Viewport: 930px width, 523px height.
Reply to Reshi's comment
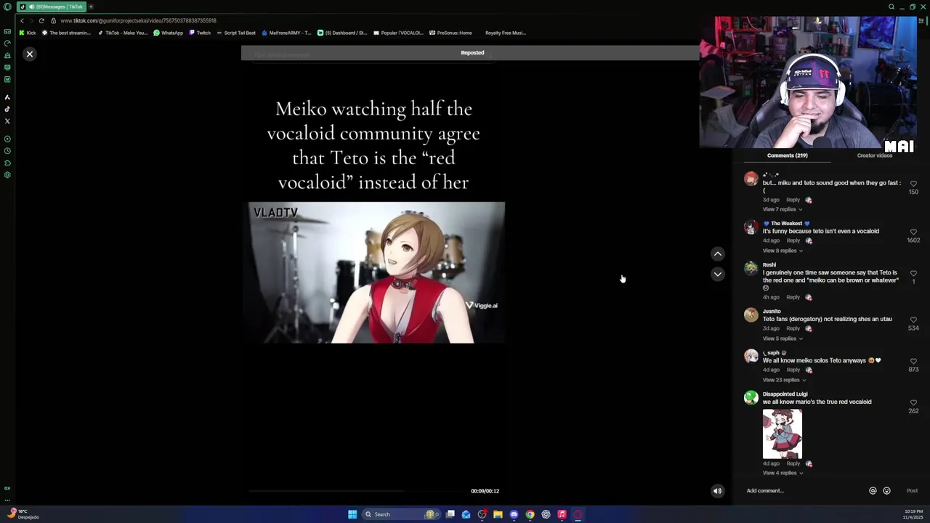[793, 297]
